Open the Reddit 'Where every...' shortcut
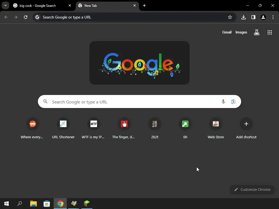279x209 pixels. (33, 128)
